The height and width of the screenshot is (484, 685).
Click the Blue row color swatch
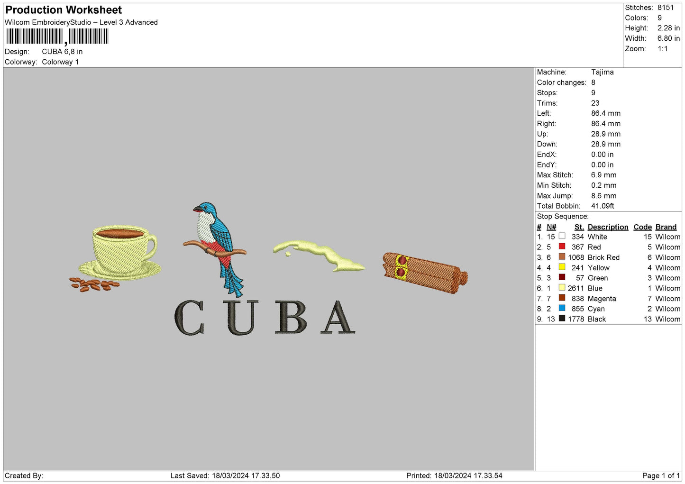(562, 288)
